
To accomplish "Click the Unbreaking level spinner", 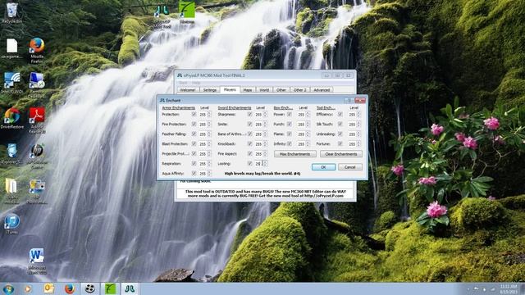I will 358,134.
